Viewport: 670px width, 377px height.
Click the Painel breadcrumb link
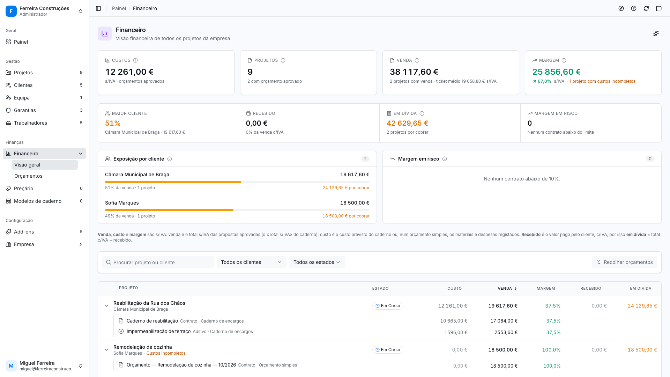[x=119, y=8]
